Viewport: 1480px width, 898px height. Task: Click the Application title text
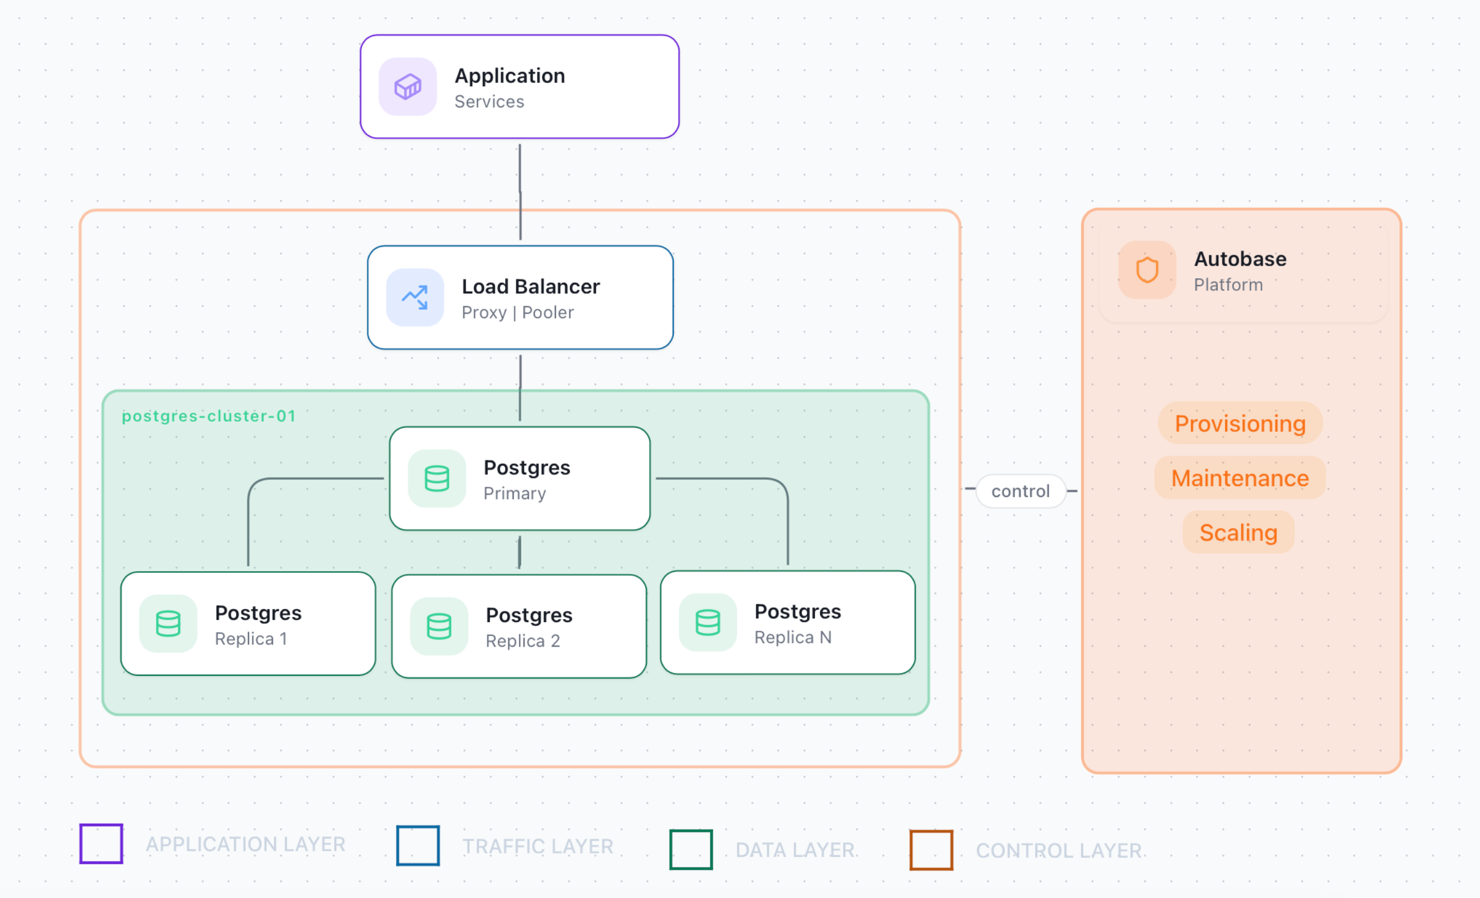click(x=509, y=76)
